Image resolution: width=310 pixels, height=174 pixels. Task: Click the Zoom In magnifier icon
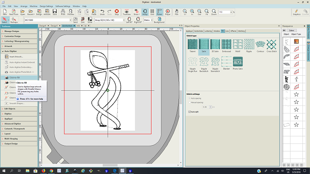pyautogui.click(x=192, y=12)
